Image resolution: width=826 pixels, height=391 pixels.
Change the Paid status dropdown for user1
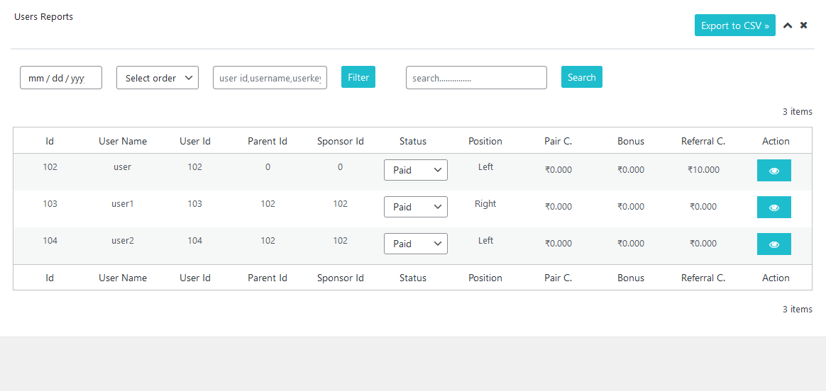tap(415, 207)
